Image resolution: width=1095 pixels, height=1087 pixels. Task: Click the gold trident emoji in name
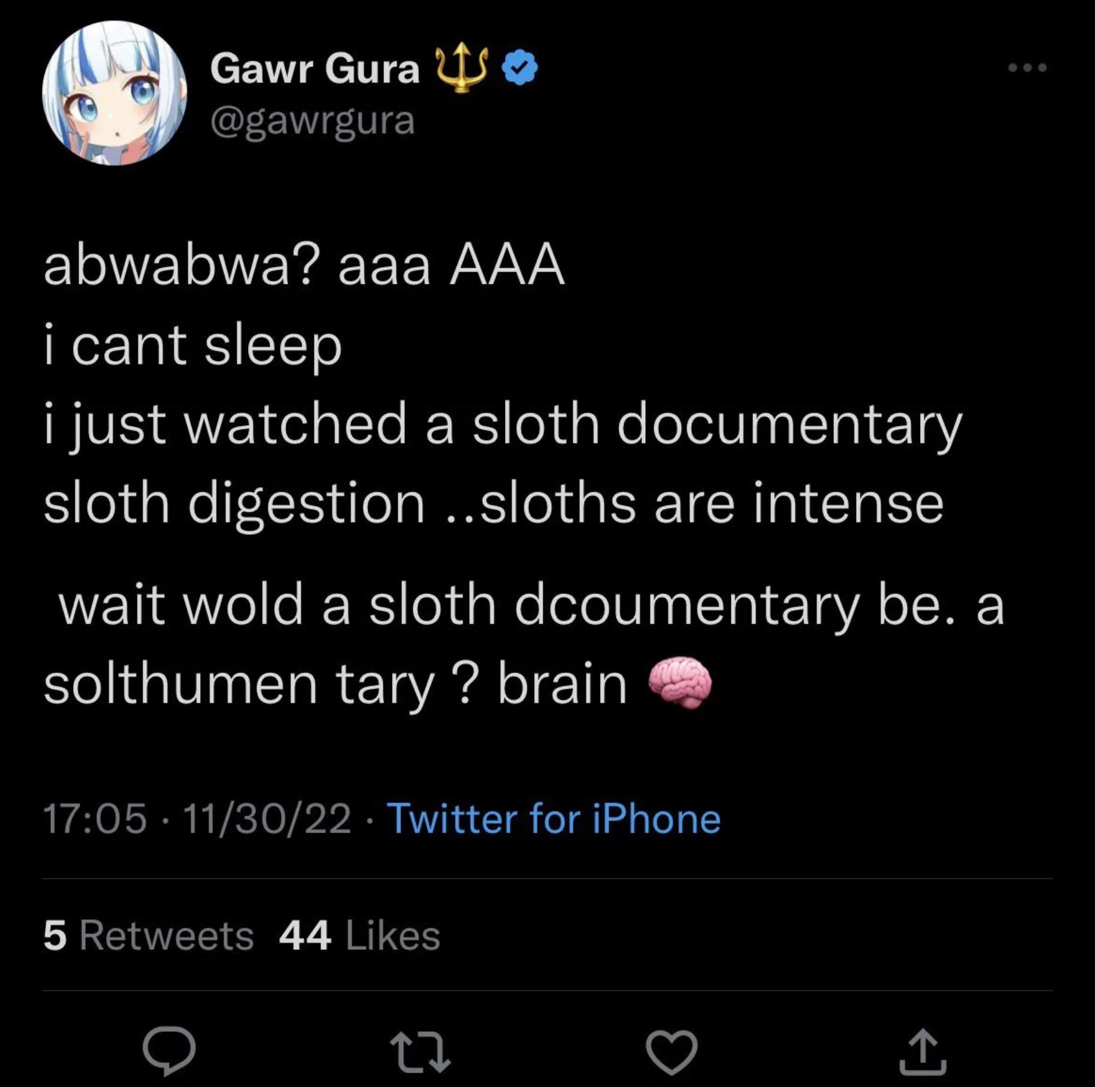(460, 68)
